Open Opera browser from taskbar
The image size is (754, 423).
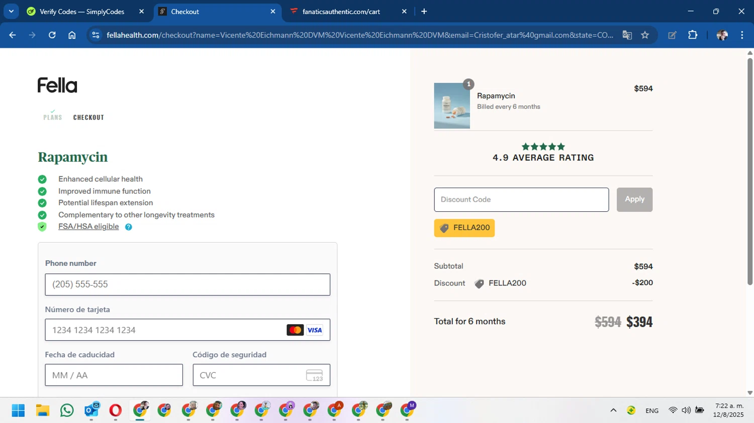click(x=116, y=410)
